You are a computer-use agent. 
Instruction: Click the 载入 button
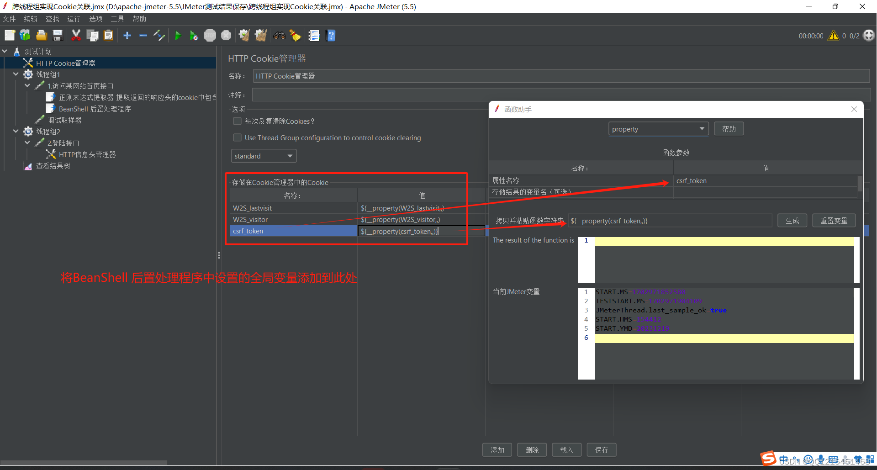(x=566, y=450)
